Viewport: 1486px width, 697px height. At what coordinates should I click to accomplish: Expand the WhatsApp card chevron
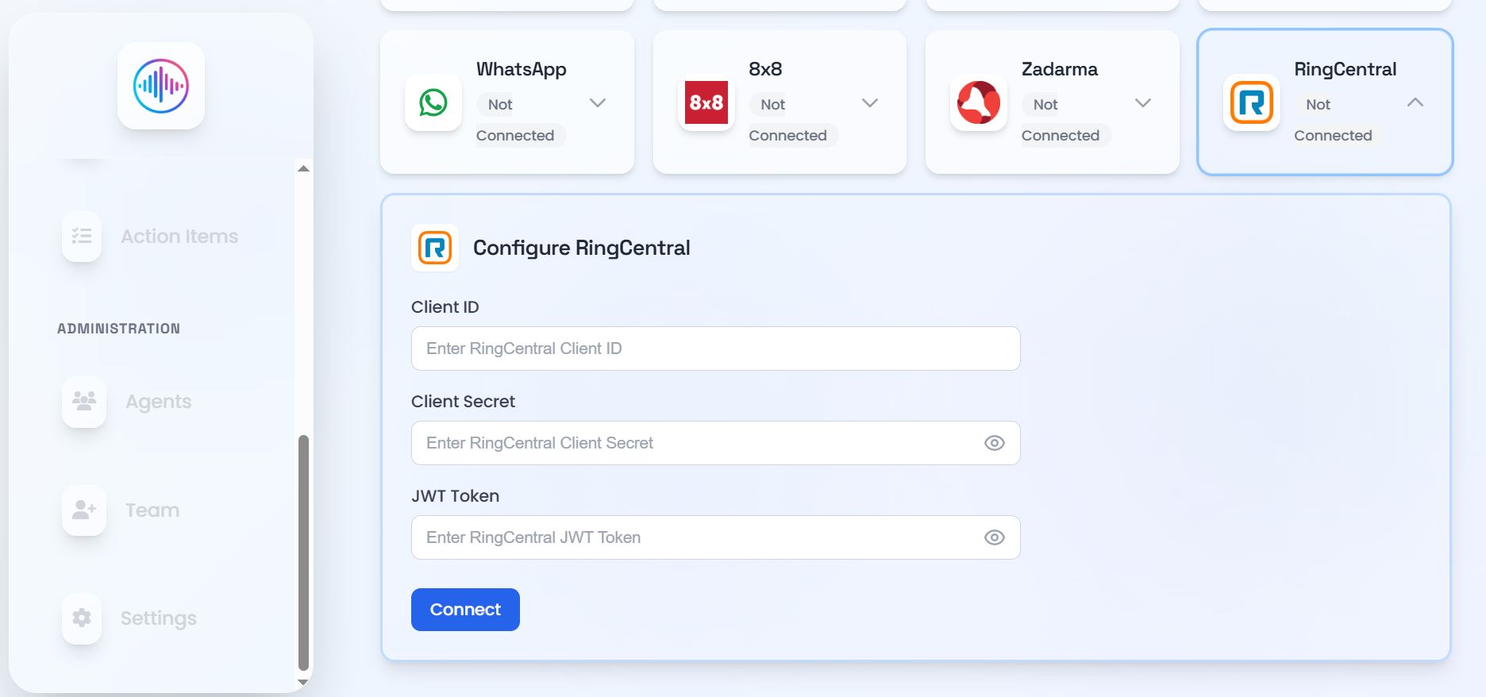coord(598,103)
